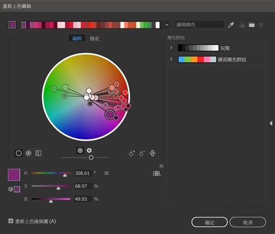This screenshot has width=275, height=234.
Task: Show saturation and hue on wheel
Action: [80, 150]
